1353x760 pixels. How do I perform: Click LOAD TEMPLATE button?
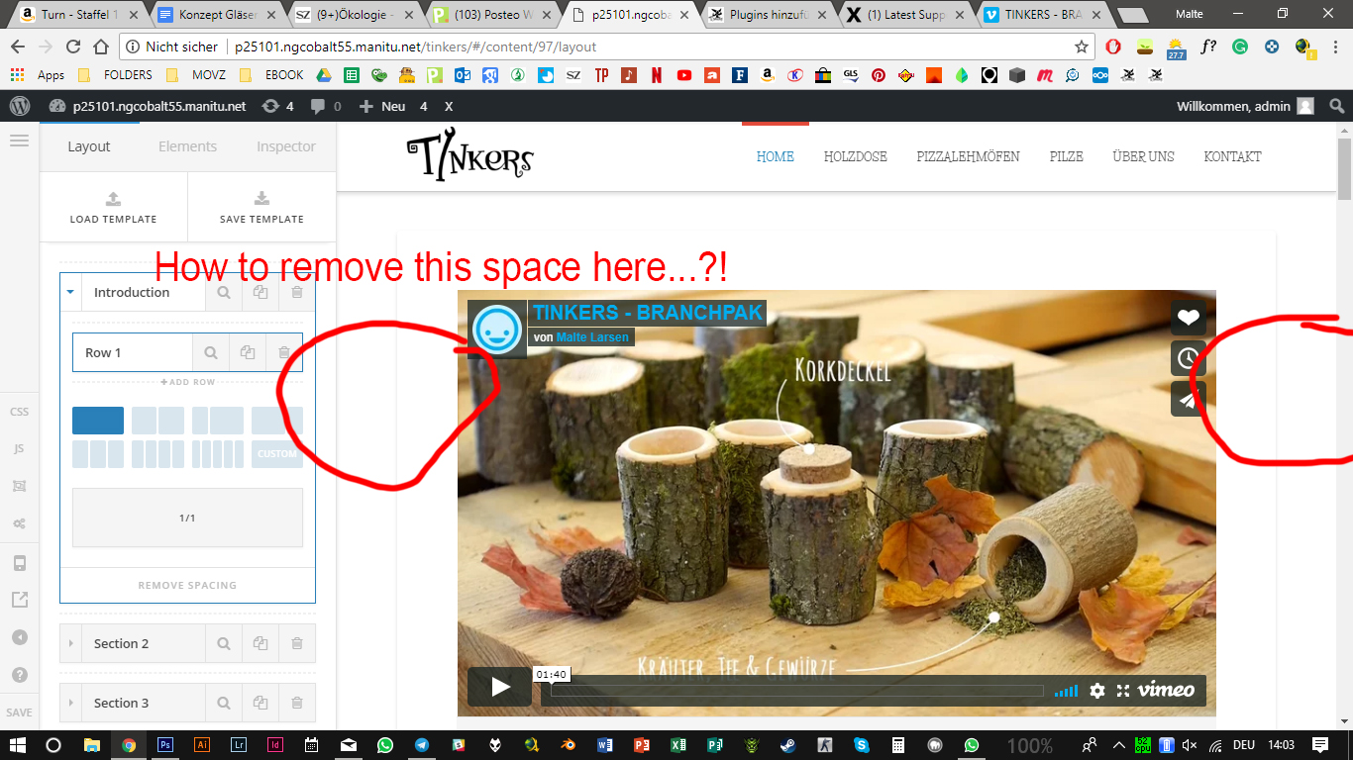113,208
